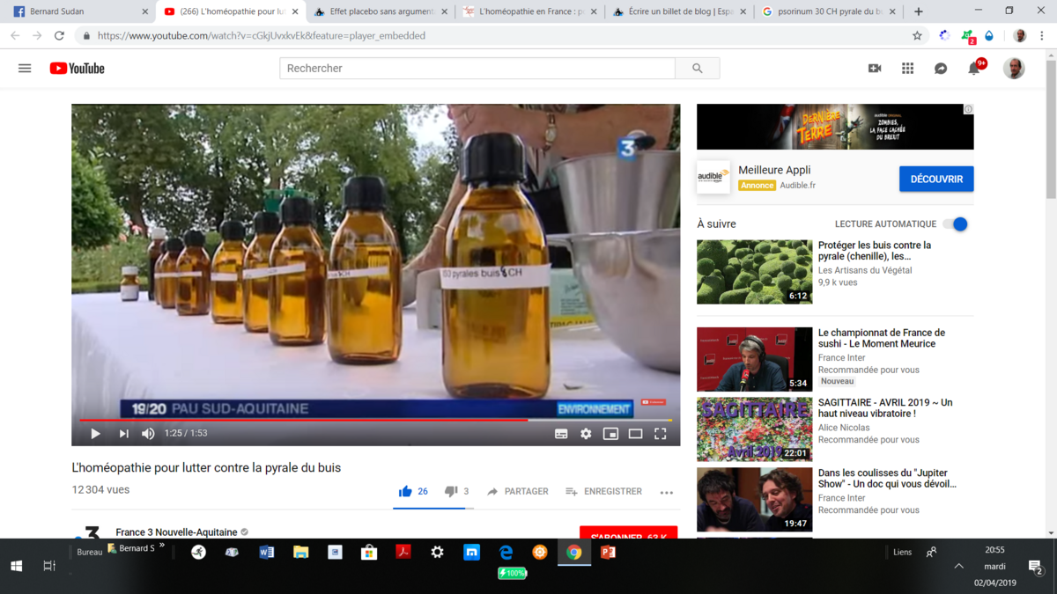Dislike the video with thumbs down
The image size is (1057, 594).
451,491
